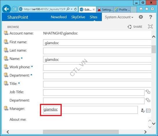Image resolution: width=158 pixels, height=136 pixels.
Task: Open SharePoint settings gear menu
Action: 141,17
